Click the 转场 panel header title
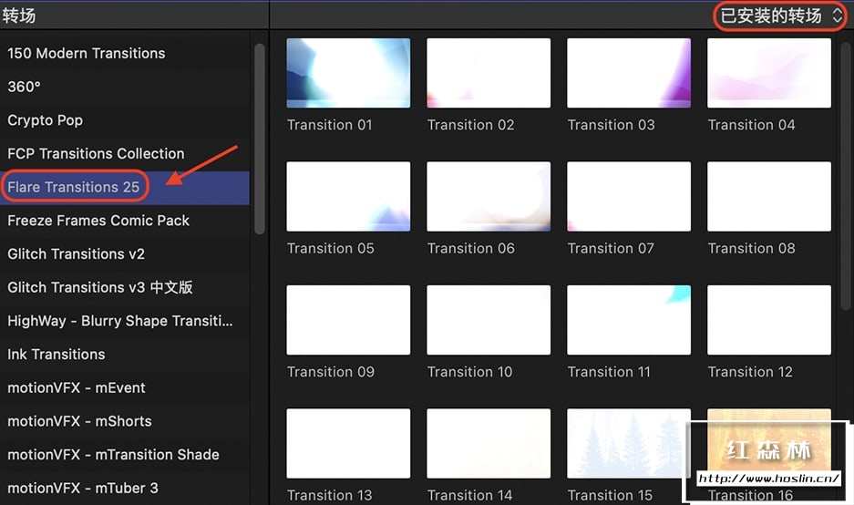This screenshot has width=854, height=505. pos(19,15)
